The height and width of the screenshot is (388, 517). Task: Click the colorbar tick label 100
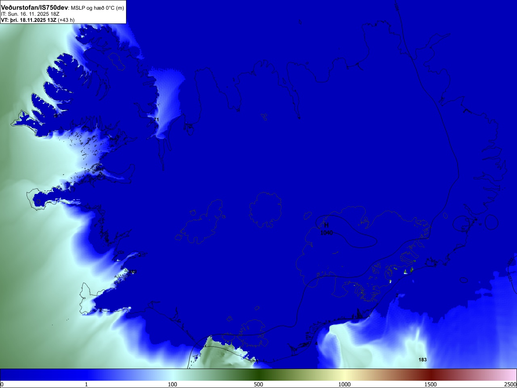coord(172,384)
